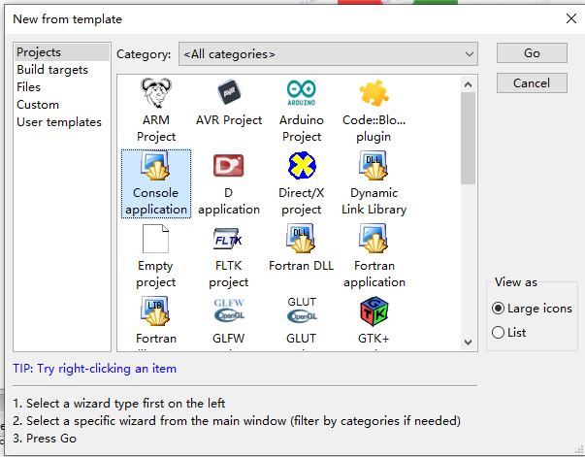The image size is (585, 457).
Task: Click the scroll up arrow of template list
Action: click(468, 84)
